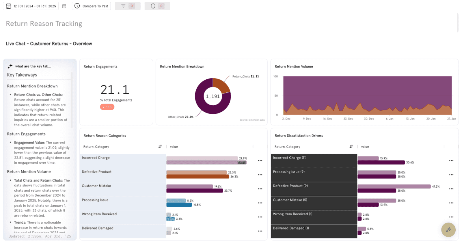Click the 26.3% Defective Product category bar

pyautogui.click(x=198, y=177)
